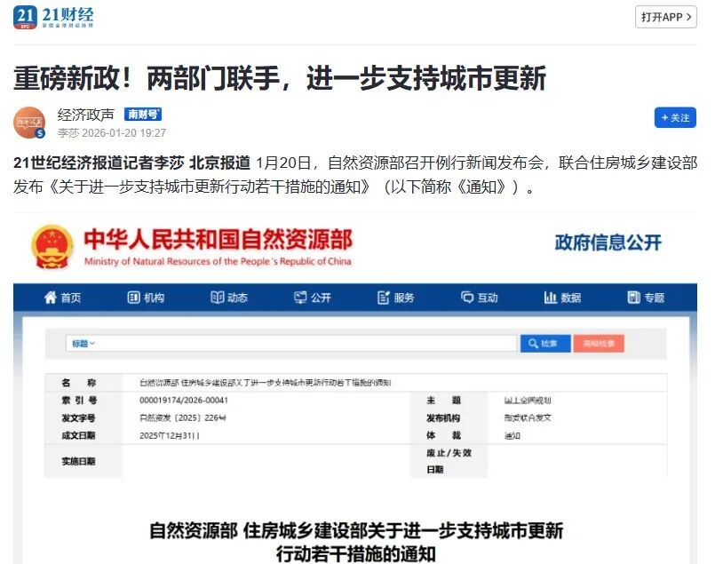Select the 首页 nav item
Screen dimensions: 715x564
tap(62, 298)
